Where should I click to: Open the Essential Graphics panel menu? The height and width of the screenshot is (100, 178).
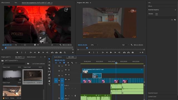click(175, 10)
